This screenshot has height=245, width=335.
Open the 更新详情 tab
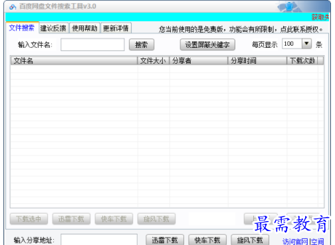tap(116, 28)
